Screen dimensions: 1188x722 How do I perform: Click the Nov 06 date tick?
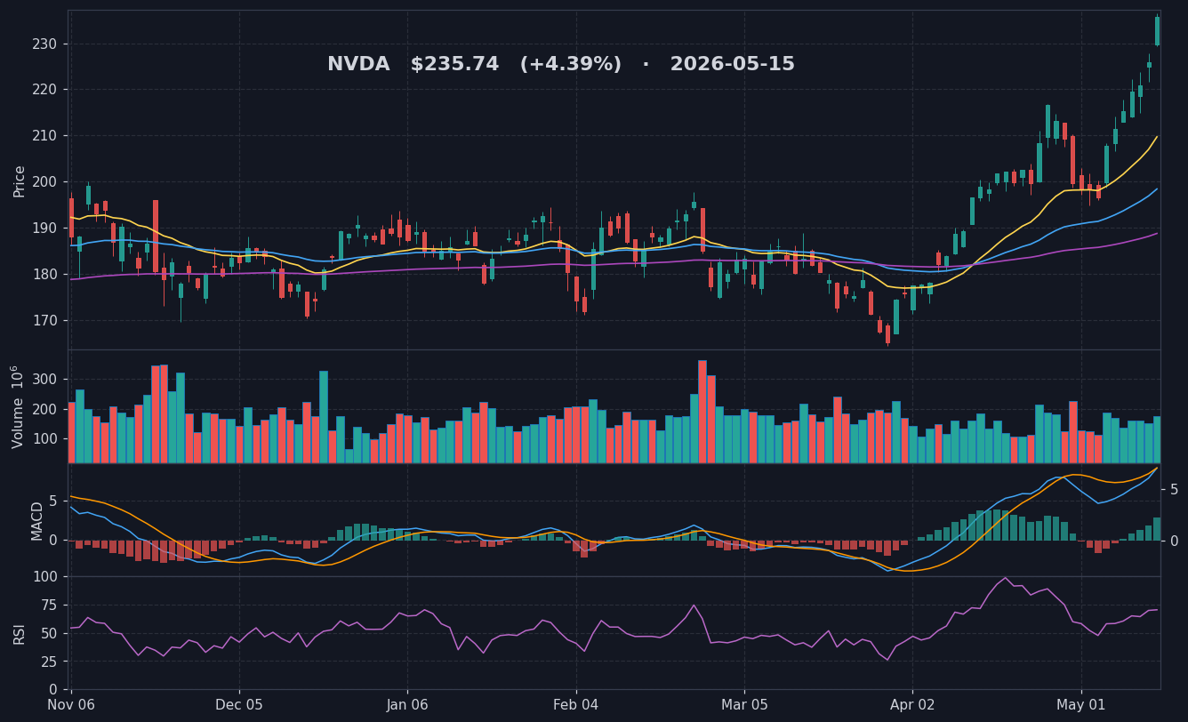[x=70, y=705]
